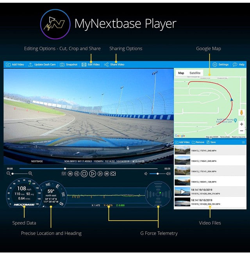Select the 190413_173741_040.MP4 video thumbnail
250x256 pixels.
point(182,150)
